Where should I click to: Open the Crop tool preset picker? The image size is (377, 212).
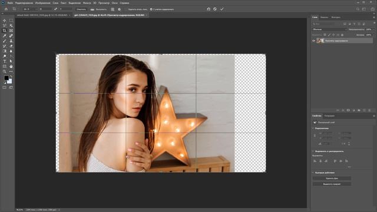(15, 9)
